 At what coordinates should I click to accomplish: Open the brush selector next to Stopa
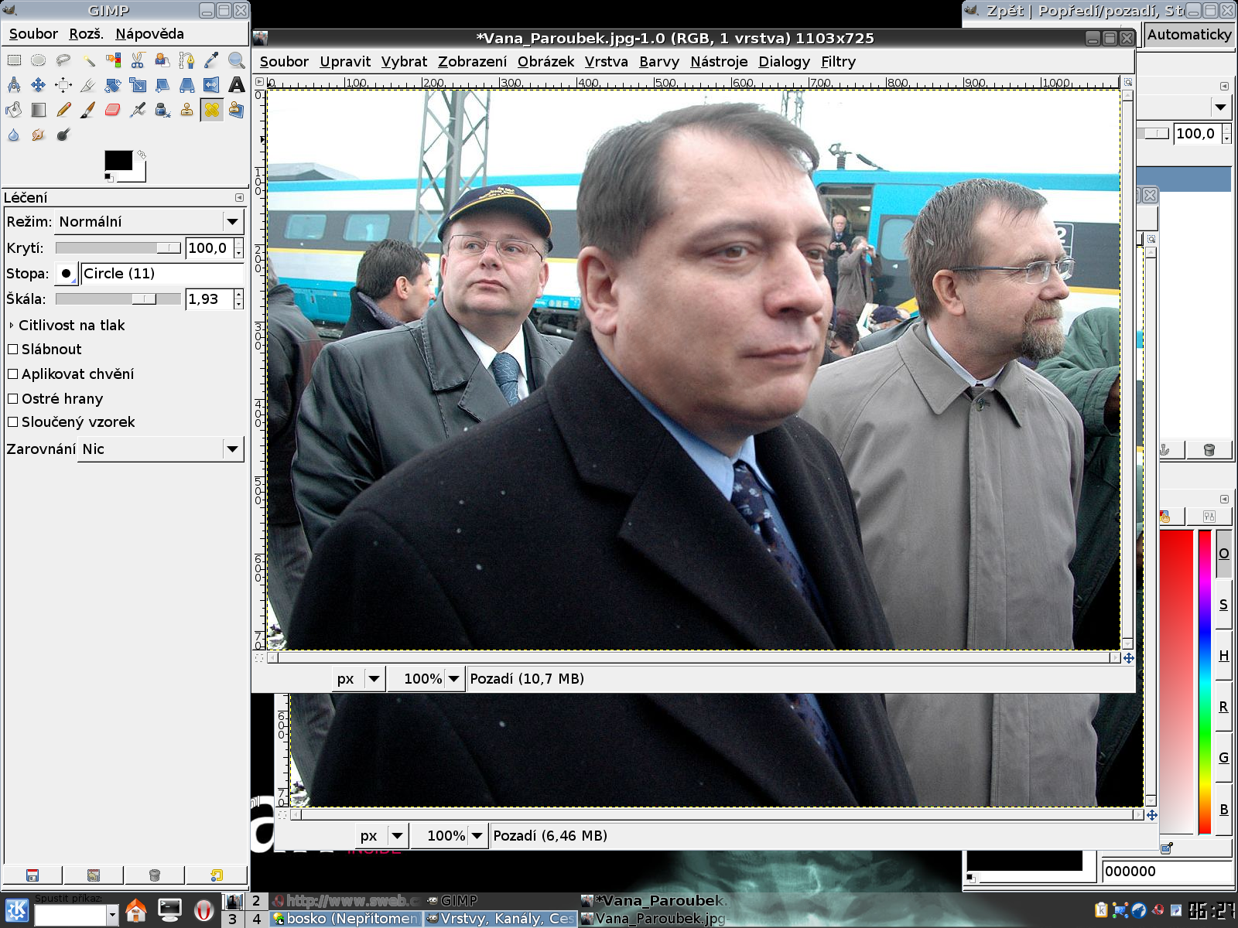(x=66, y=274)
